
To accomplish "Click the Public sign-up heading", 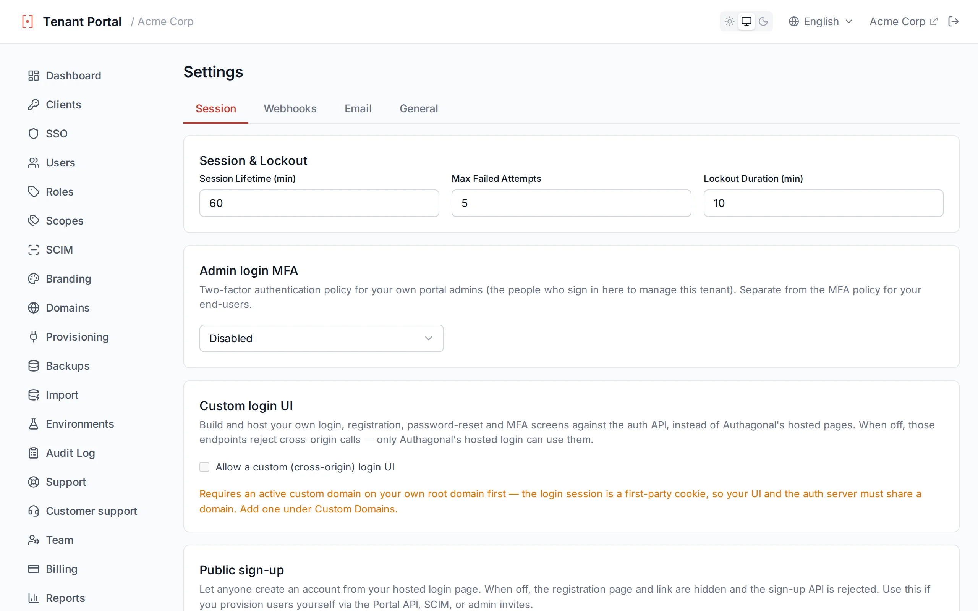I will (x=242, y=570).
